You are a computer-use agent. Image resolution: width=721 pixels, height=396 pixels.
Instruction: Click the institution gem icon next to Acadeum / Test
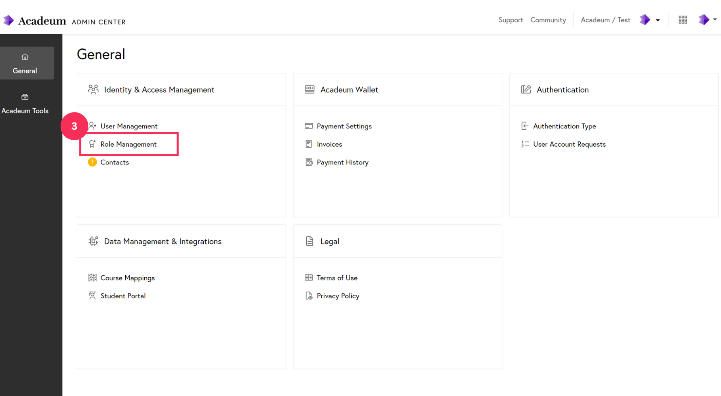pos(645,20)
